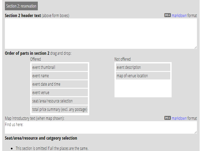Select total price summary item

60,110
